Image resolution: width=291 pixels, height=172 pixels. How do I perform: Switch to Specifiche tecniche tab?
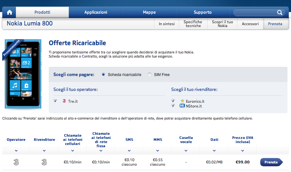pos(193,24)
